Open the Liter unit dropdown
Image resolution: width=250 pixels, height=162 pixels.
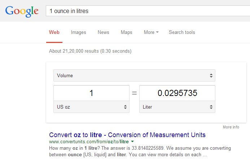(177, 107)
